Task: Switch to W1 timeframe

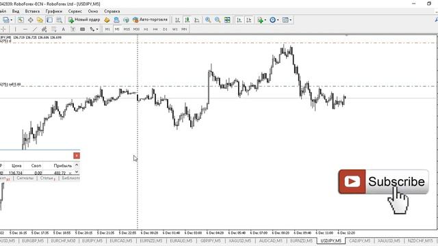Action: point(175,29)
